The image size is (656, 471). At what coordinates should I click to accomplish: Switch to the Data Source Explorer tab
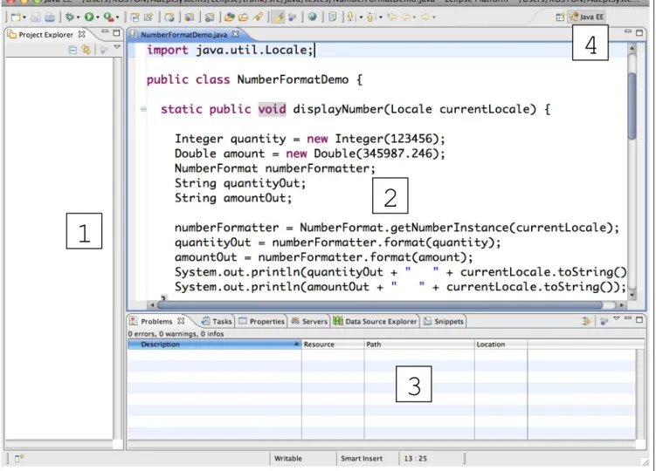[x=376, y=321]
